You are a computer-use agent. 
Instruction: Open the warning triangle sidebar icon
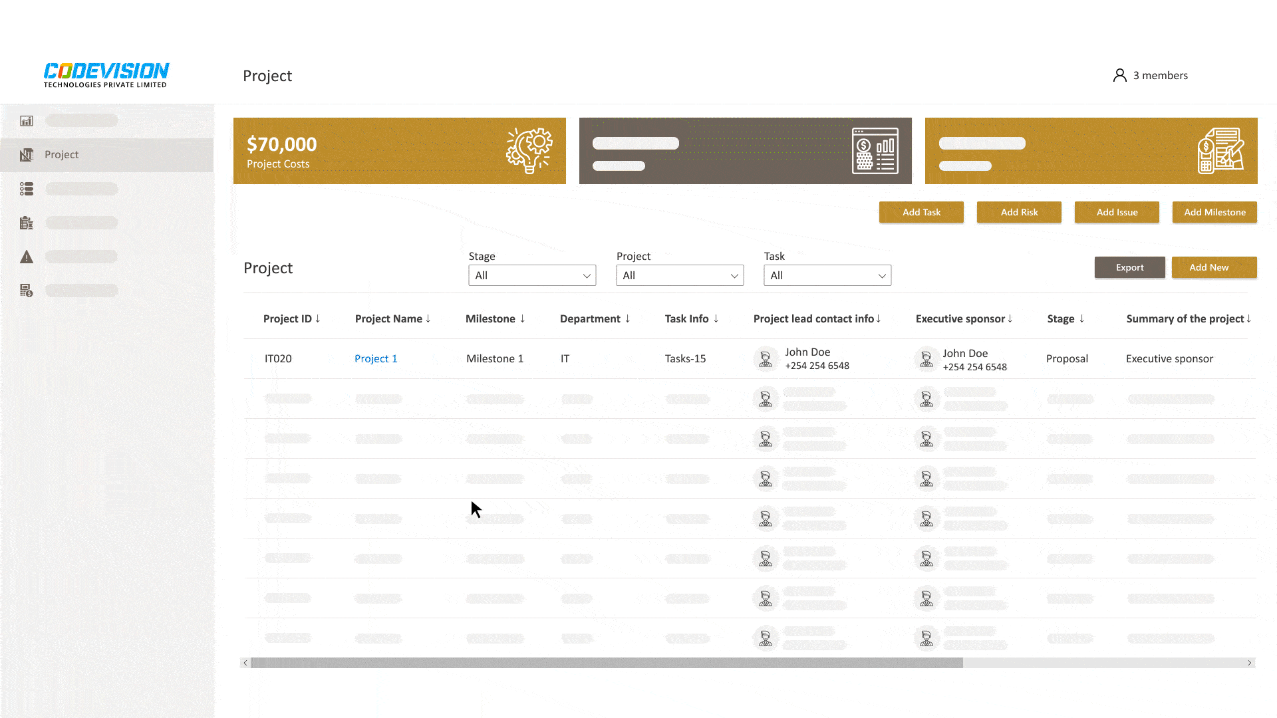click(x=27, y=257)
